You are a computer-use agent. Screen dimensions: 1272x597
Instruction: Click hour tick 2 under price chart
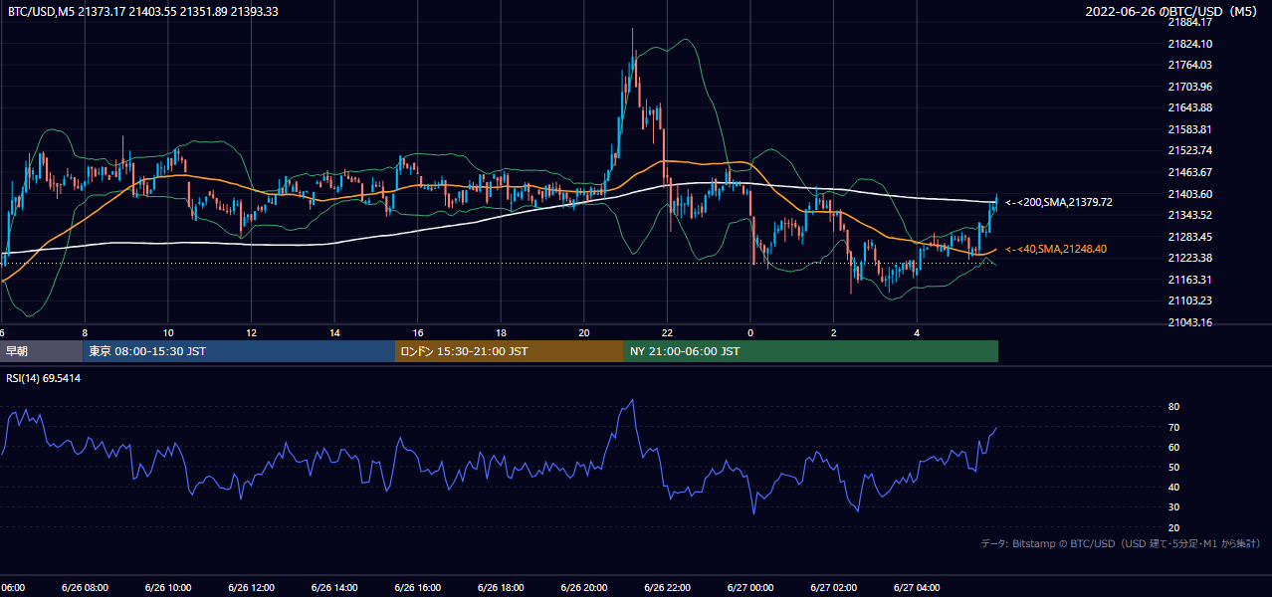[834, 333]
